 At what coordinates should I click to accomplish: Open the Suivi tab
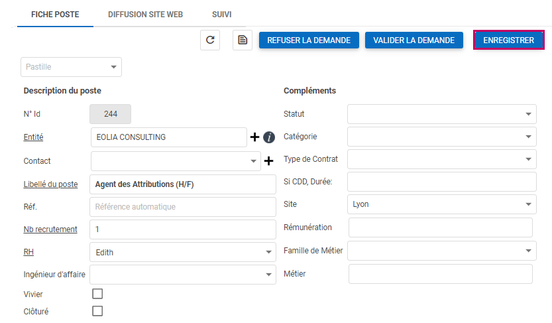[222, 14]
